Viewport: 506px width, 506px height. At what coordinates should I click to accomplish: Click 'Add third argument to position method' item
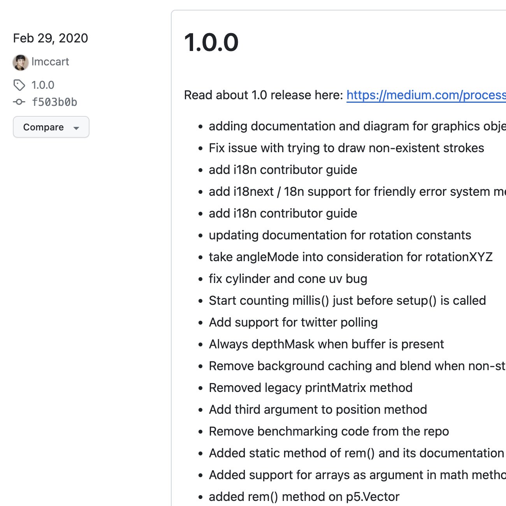(x=318, y=409)
